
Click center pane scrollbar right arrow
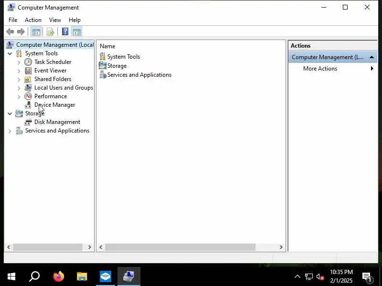[281, 247]
